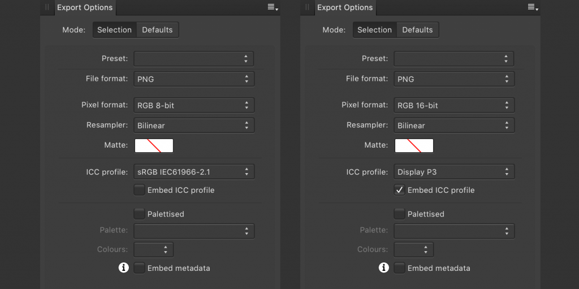Select the left panel's Export Options tab
The width and height of the screenshot is (579, 289).
[85, 8]
